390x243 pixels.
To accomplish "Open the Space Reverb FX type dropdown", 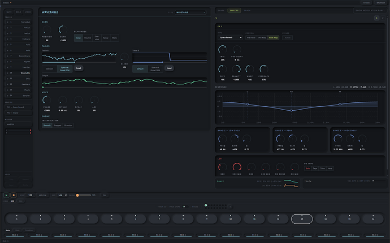I will tap(230, 37).
